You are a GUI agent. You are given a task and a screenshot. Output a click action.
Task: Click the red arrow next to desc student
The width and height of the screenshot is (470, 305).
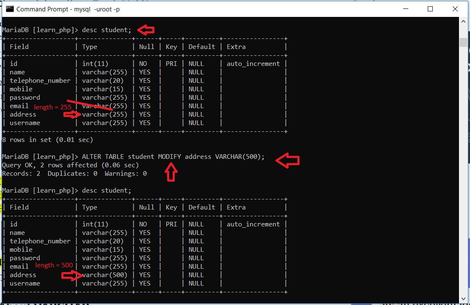(146, 30)
